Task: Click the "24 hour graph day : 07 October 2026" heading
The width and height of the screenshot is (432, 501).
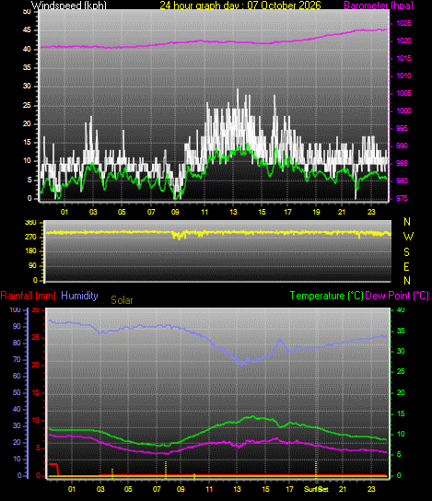Action: (240, 6)
